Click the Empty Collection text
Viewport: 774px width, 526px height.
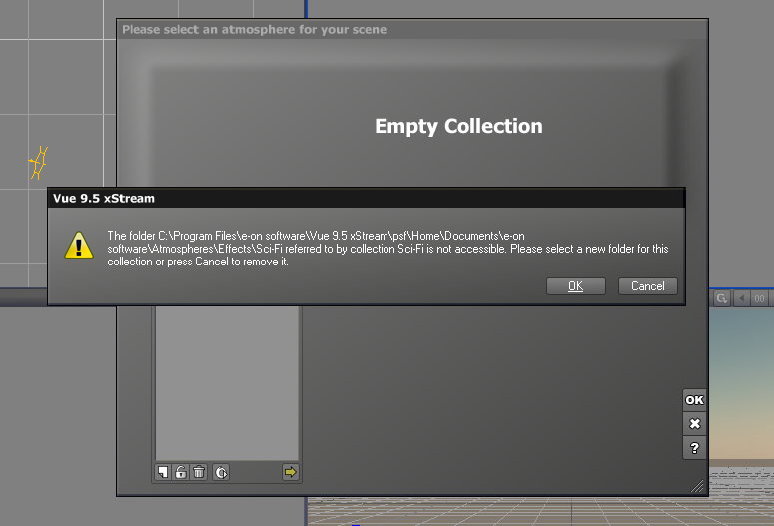458,126
